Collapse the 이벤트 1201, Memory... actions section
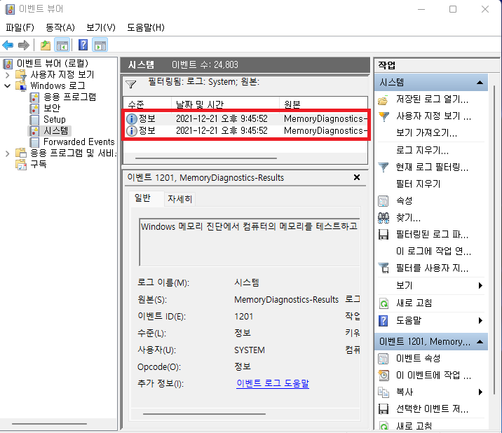The width and height of the screenshot is (502, 433). point(480,342)
